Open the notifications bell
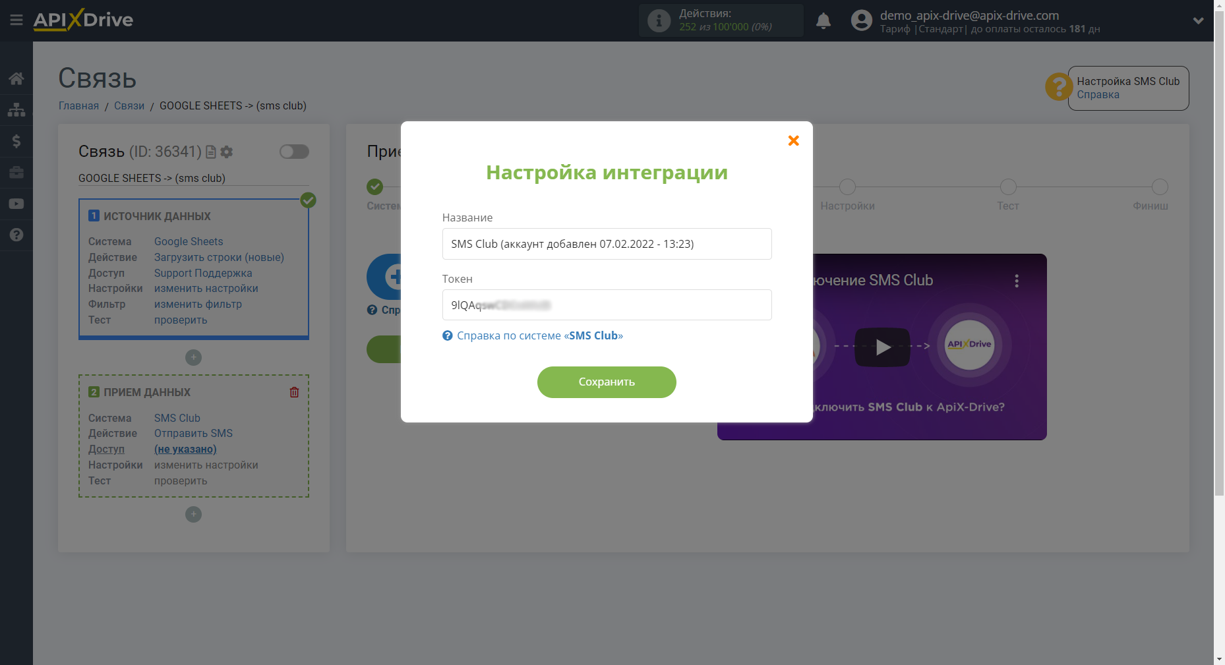The image size is (1225, 665). click(823, 21)
